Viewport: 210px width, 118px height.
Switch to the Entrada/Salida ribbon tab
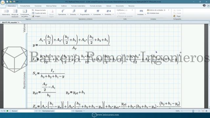(x=25, y=6)
